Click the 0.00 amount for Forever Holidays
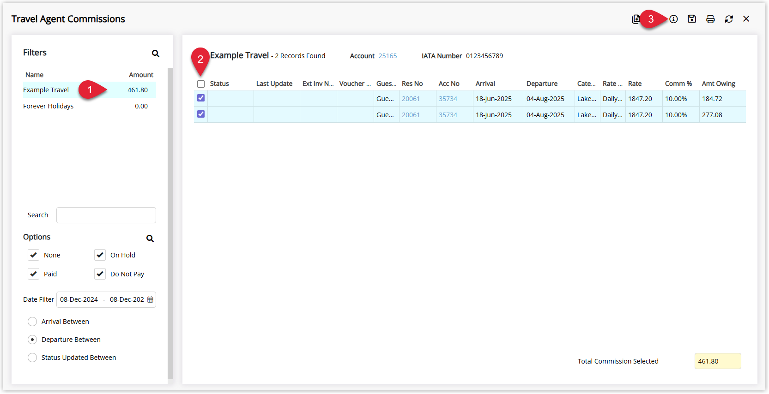 141,106
